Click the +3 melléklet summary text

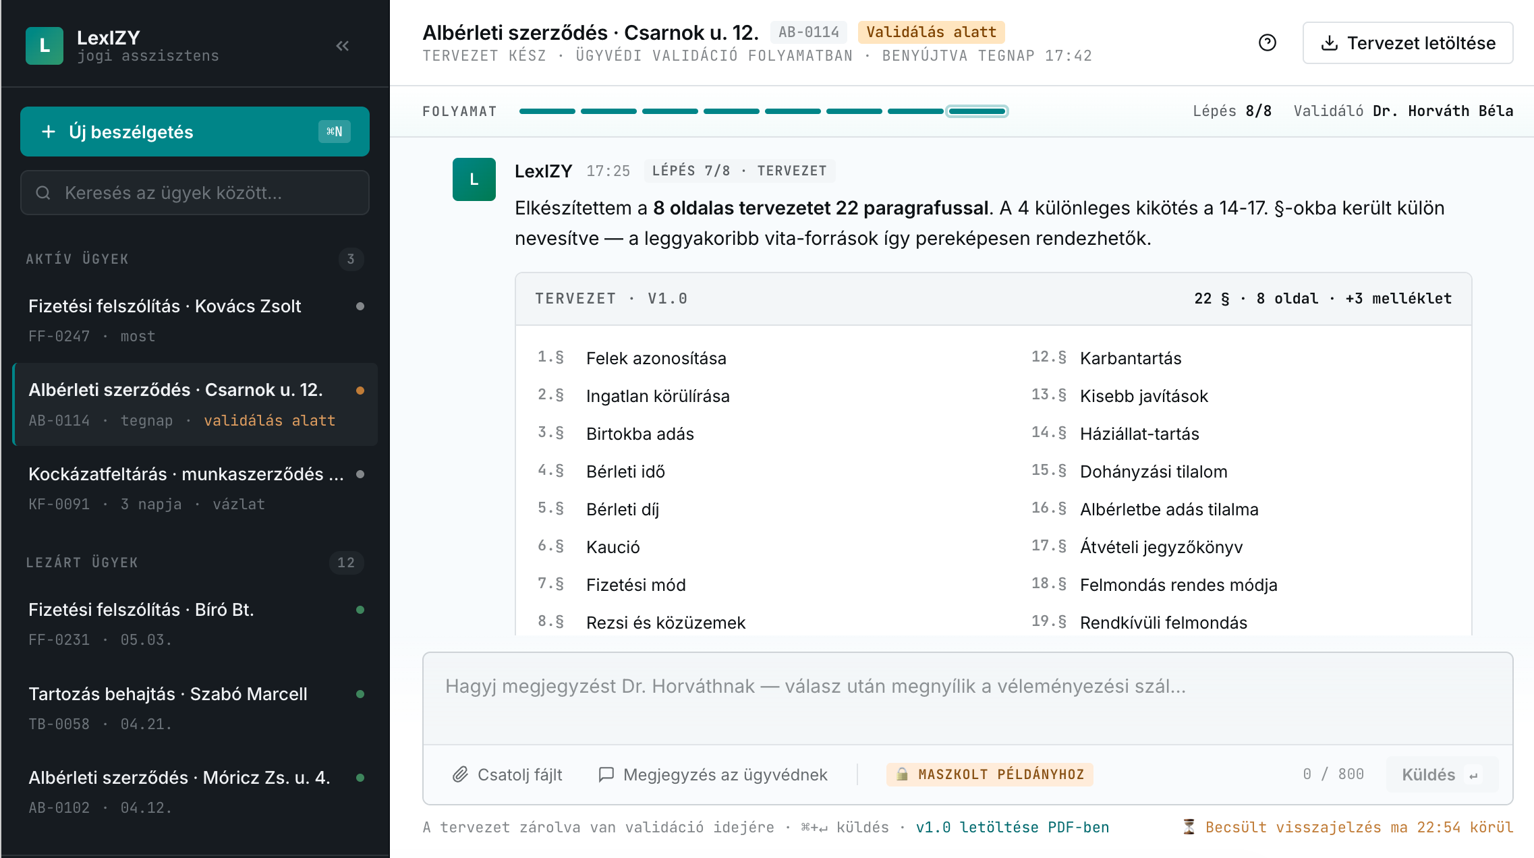pos(1398,299)
